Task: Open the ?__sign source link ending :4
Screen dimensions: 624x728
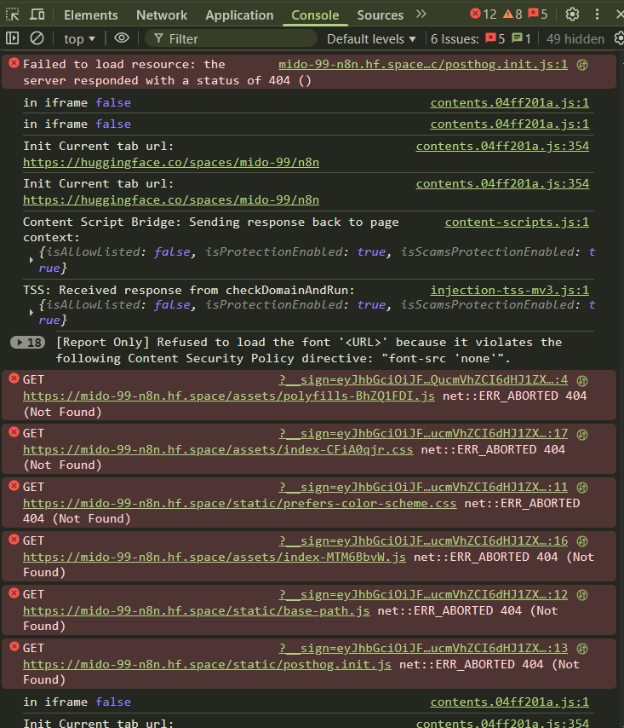Action: [423, 380]
